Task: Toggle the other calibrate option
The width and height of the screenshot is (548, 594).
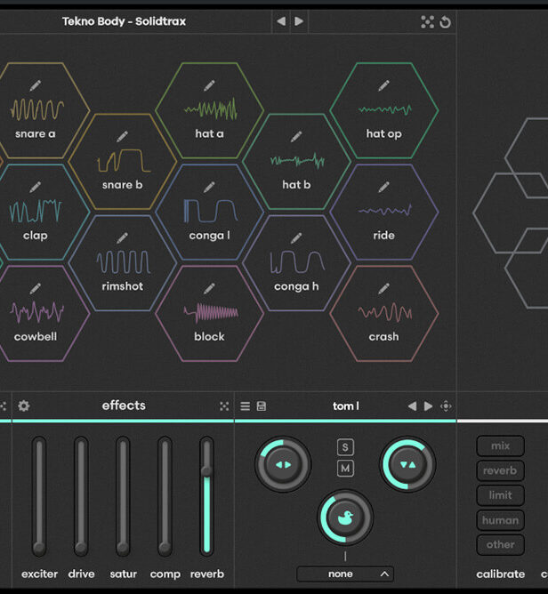Action: pyautogui.click(x=500, y=545)
